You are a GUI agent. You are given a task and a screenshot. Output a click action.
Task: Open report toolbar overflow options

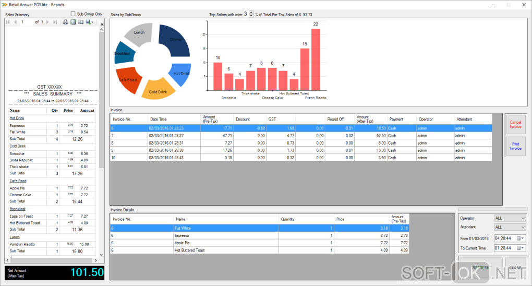coord(102,24)
